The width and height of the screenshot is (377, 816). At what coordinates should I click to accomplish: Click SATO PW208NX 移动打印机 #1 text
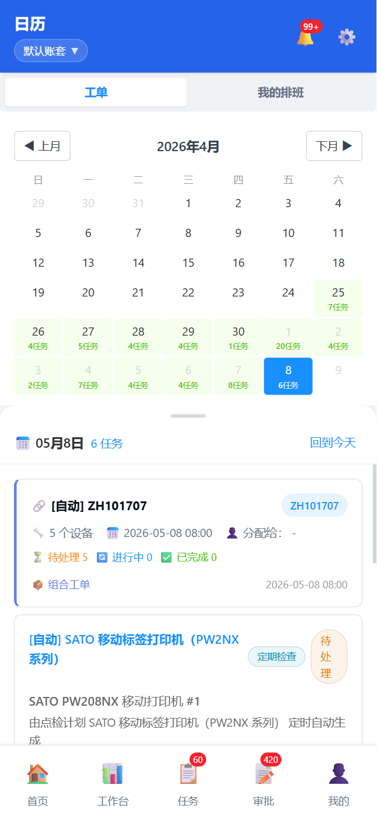click(x=115, y=701)
